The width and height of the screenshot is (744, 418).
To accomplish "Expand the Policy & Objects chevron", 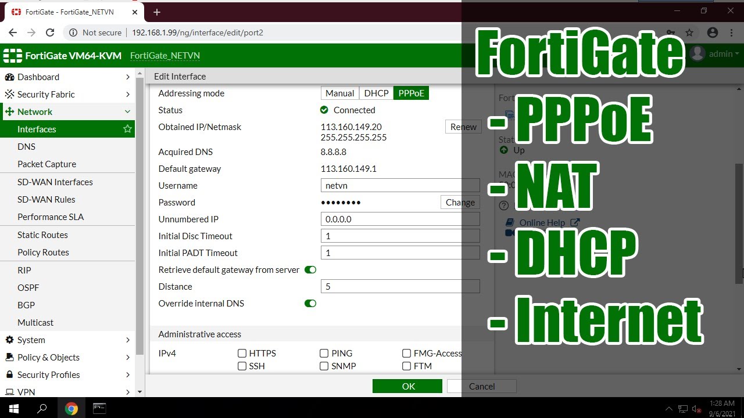I will tap(128, 358).
